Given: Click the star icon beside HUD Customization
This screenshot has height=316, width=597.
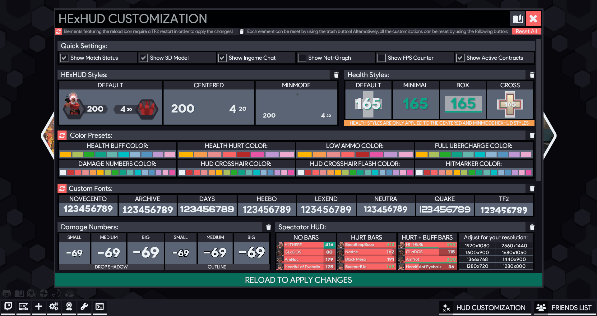Looking at the screenshot, I should pyautogui.click(x=446, y=308).
